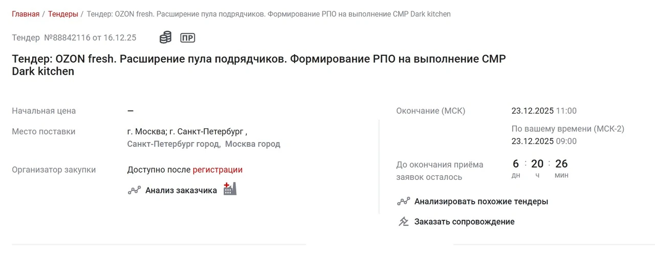Click the end date 23.12.2025 11:00

click(x=544, y=111)
